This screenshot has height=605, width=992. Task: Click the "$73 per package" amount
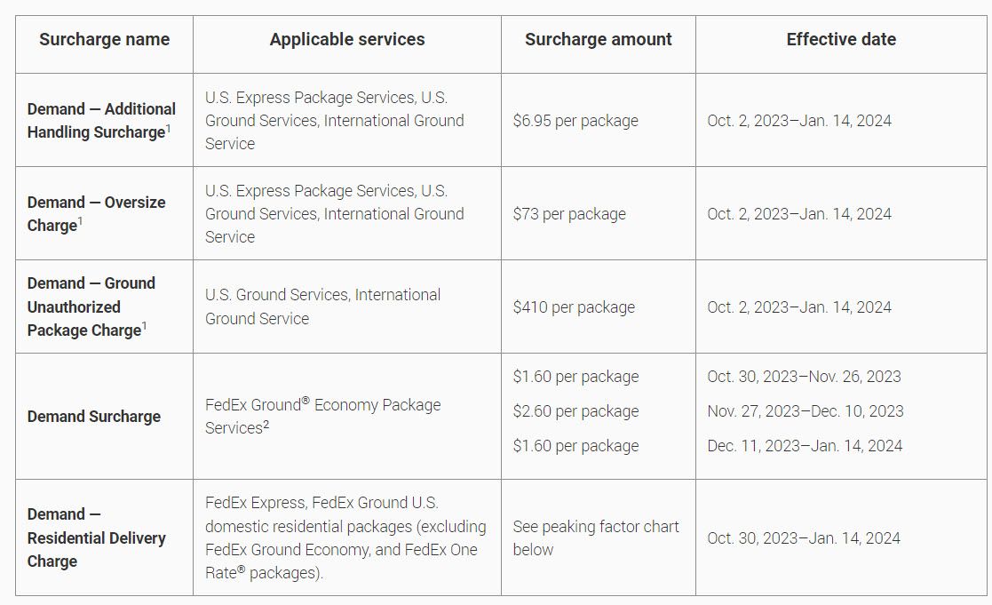pyautogui.click(x=569, y=214)
